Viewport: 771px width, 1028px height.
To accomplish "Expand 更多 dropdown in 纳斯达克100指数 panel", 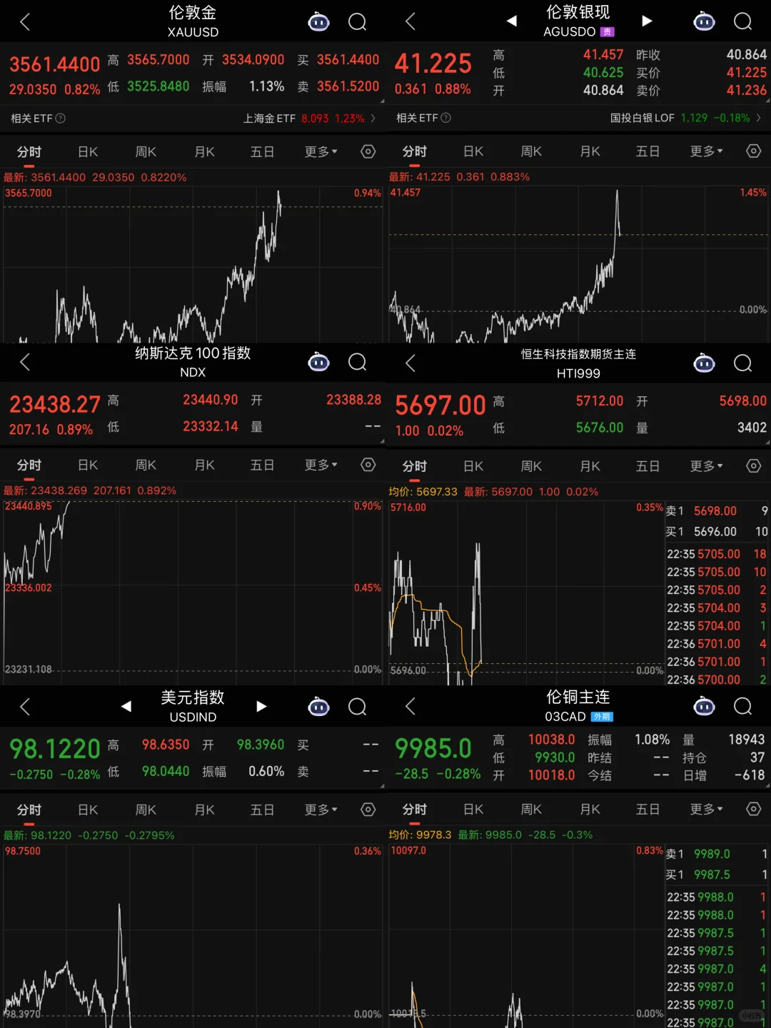I will 321,465.
